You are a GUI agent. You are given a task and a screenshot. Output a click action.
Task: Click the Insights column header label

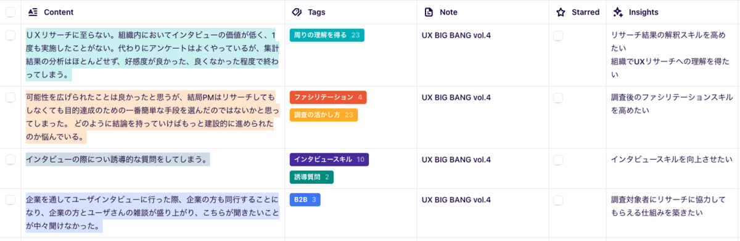[x=643, y=12]
